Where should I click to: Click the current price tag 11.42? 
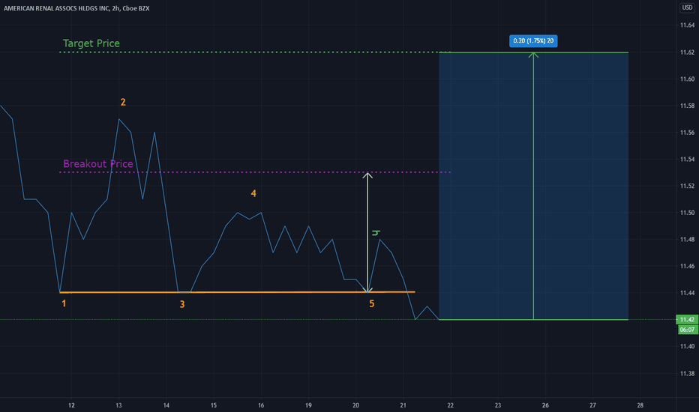click(687, 319)
